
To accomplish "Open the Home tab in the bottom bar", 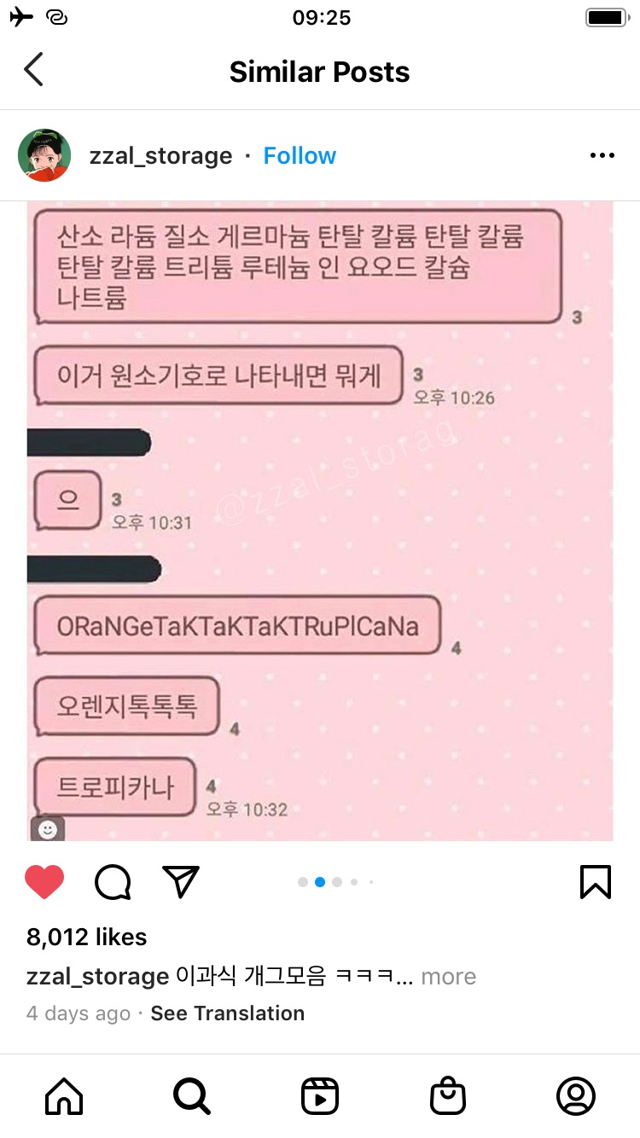I will pyautogui.click(x=64, y=1095).
